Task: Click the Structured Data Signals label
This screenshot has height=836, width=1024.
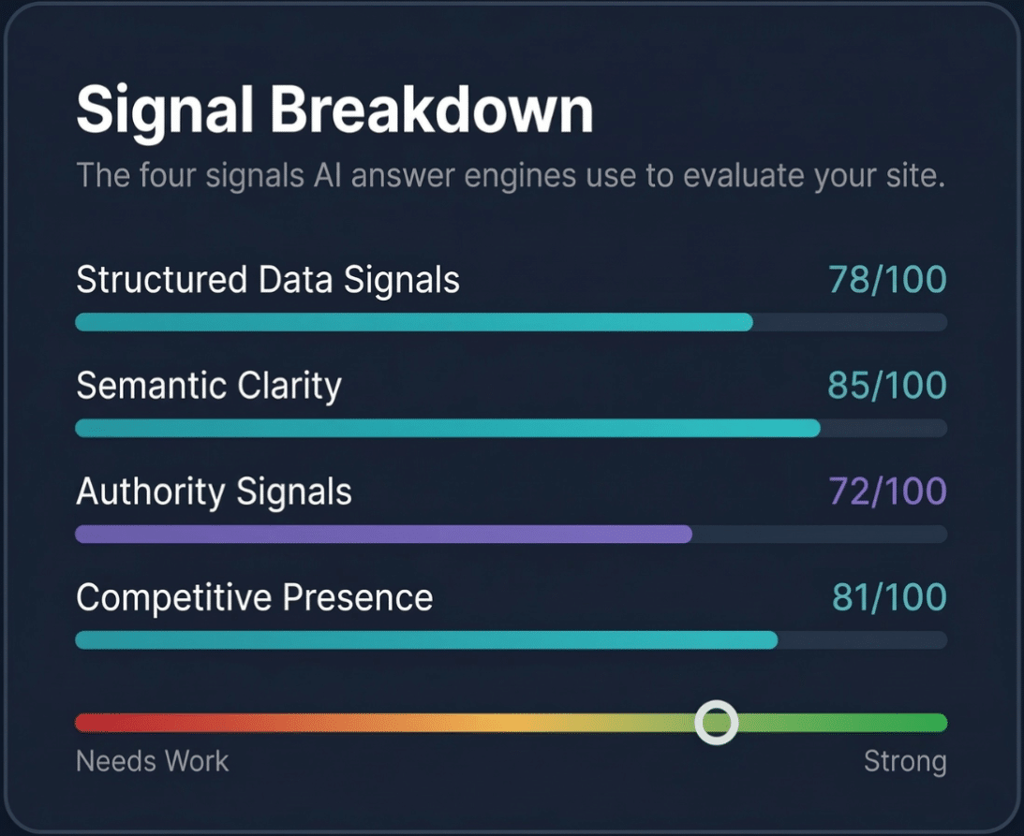Action: point(266,279)
